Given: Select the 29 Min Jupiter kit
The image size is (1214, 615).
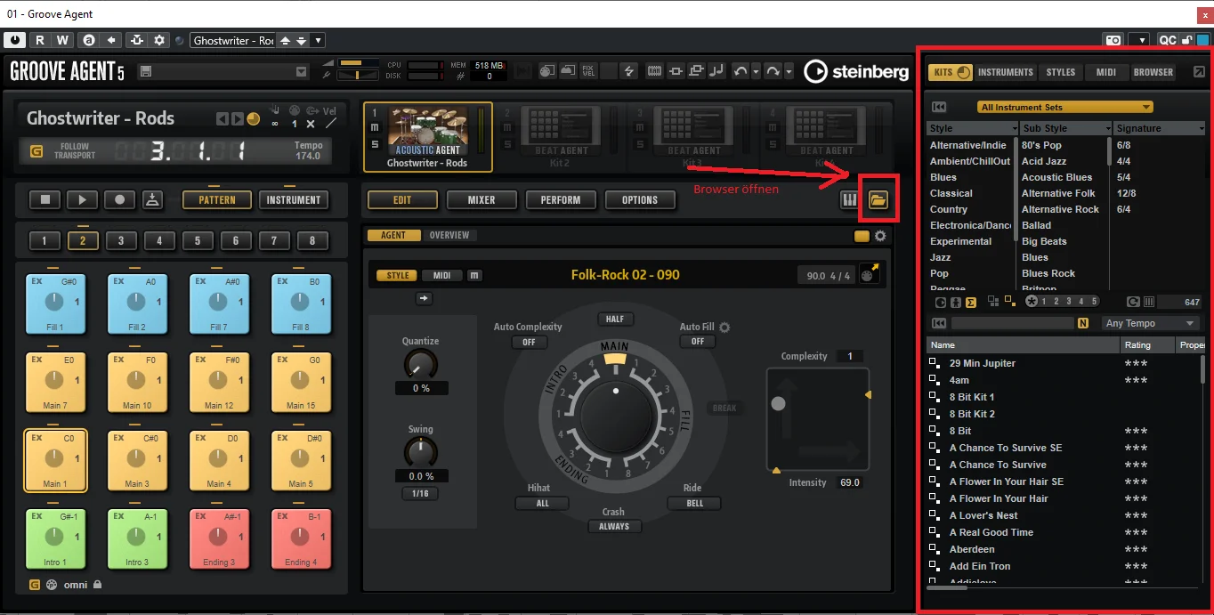Looking at the screenshot, I should tap(983, 363).
